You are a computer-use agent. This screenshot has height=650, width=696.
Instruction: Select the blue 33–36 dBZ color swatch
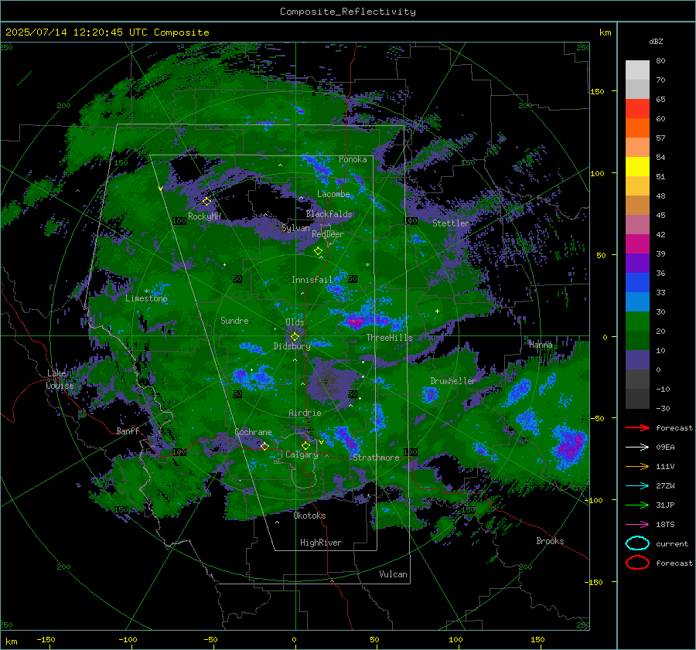(x=637, y=283)
